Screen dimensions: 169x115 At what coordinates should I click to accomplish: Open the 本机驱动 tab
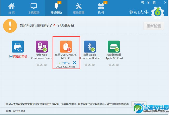(34, 9)
